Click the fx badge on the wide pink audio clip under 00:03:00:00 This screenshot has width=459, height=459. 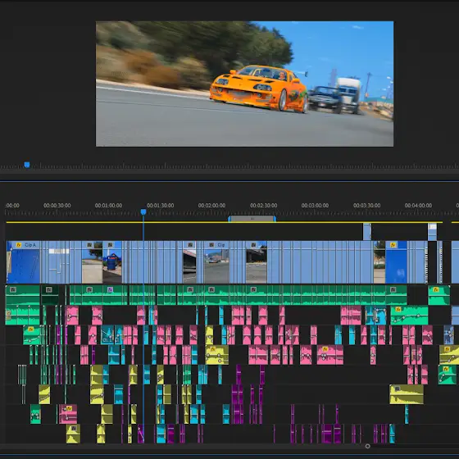click(x=325, y=349)
